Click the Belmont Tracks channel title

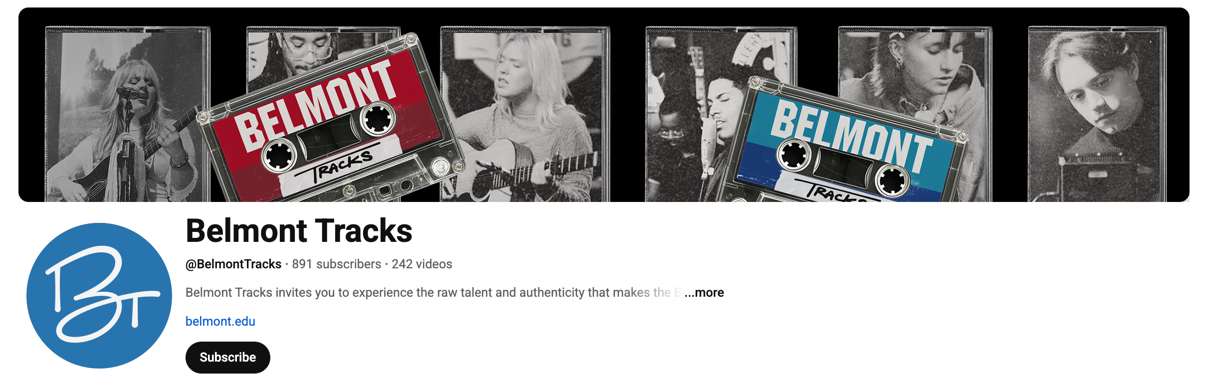coord(299,230)
